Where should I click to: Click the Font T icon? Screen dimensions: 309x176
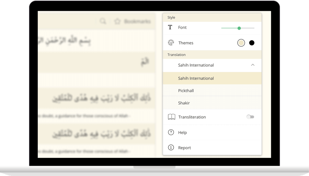coord(170,27)
